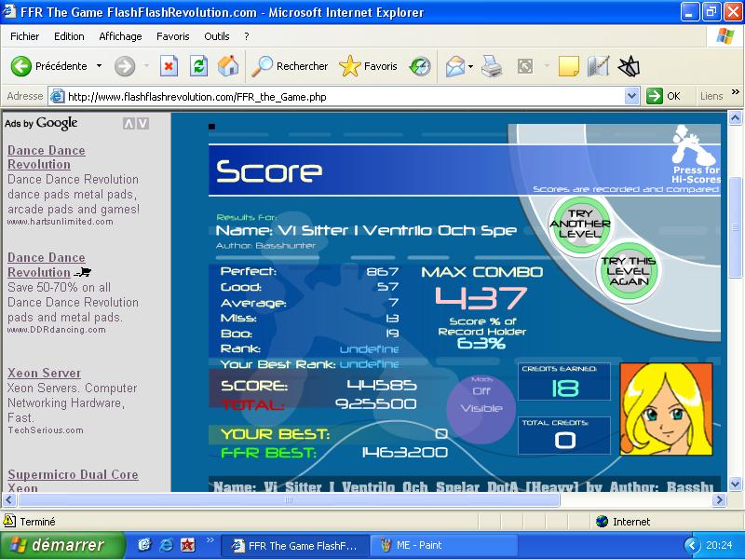Refresh the page with the green arrows icon

[198, 66]
